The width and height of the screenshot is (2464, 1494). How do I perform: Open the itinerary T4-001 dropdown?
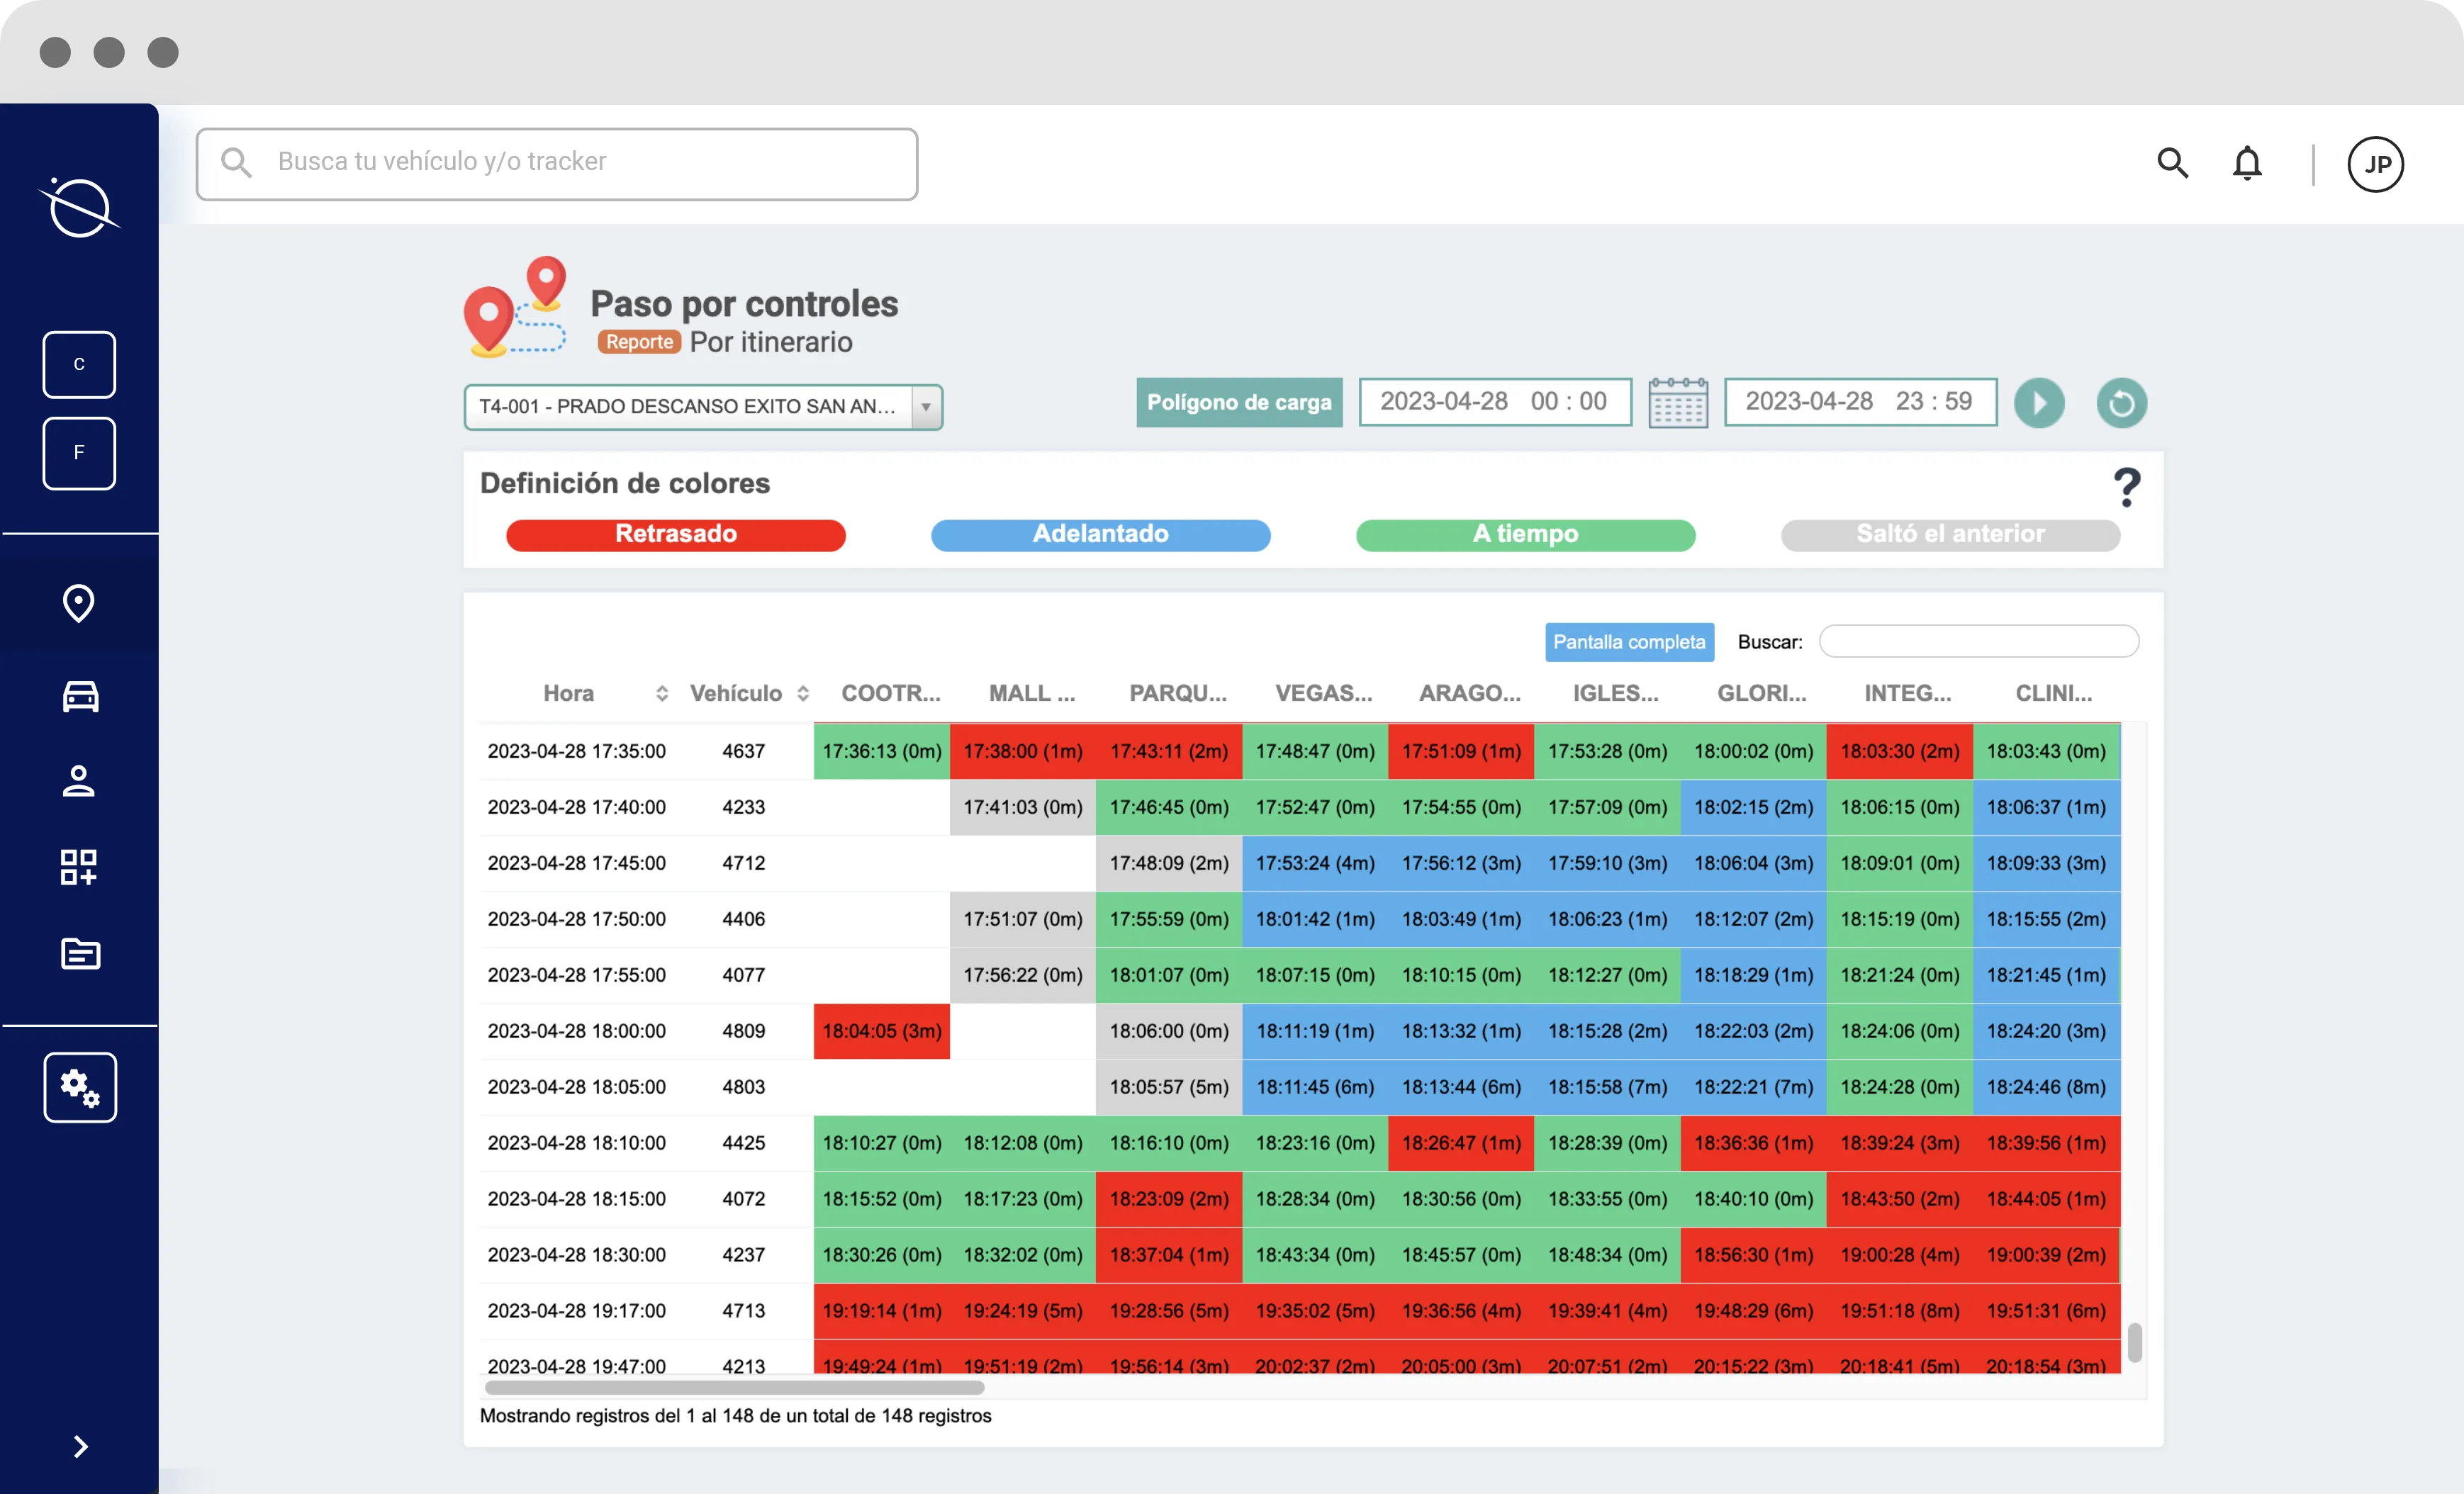703,407
